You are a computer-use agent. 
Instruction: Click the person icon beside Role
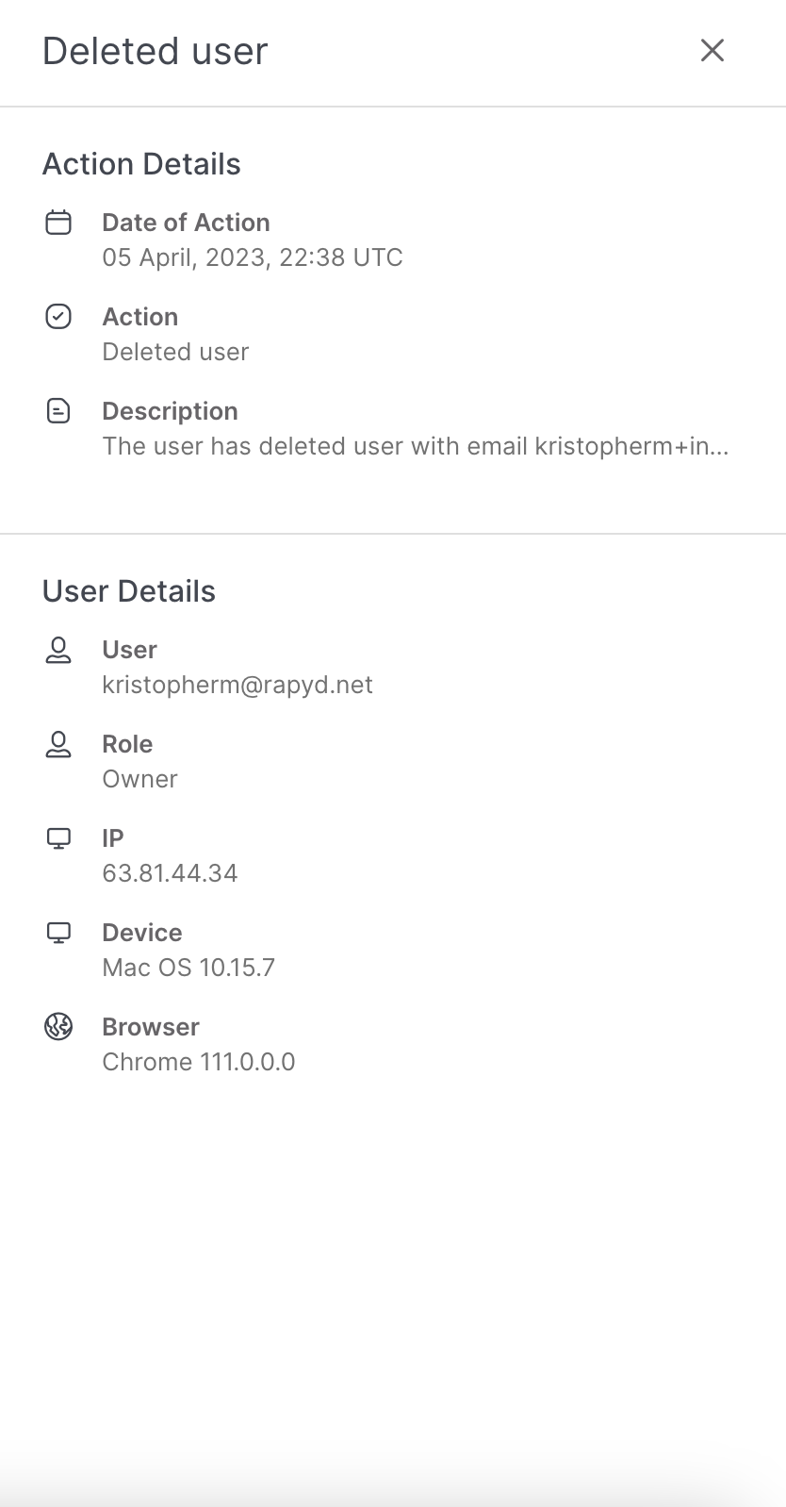pyautogui.click(x=58, y=744)
